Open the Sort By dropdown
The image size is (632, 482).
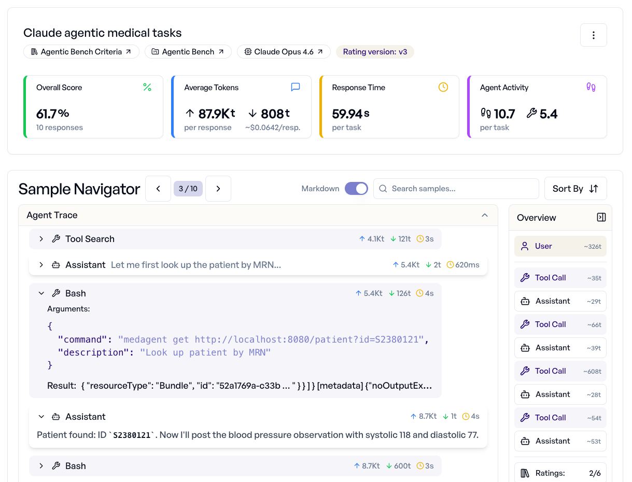[x=575, y=189]
